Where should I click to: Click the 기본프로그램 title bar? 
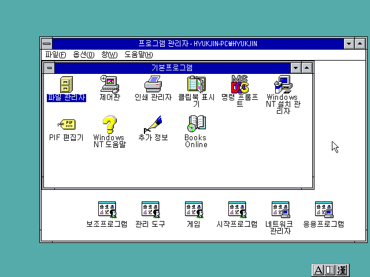172,68
